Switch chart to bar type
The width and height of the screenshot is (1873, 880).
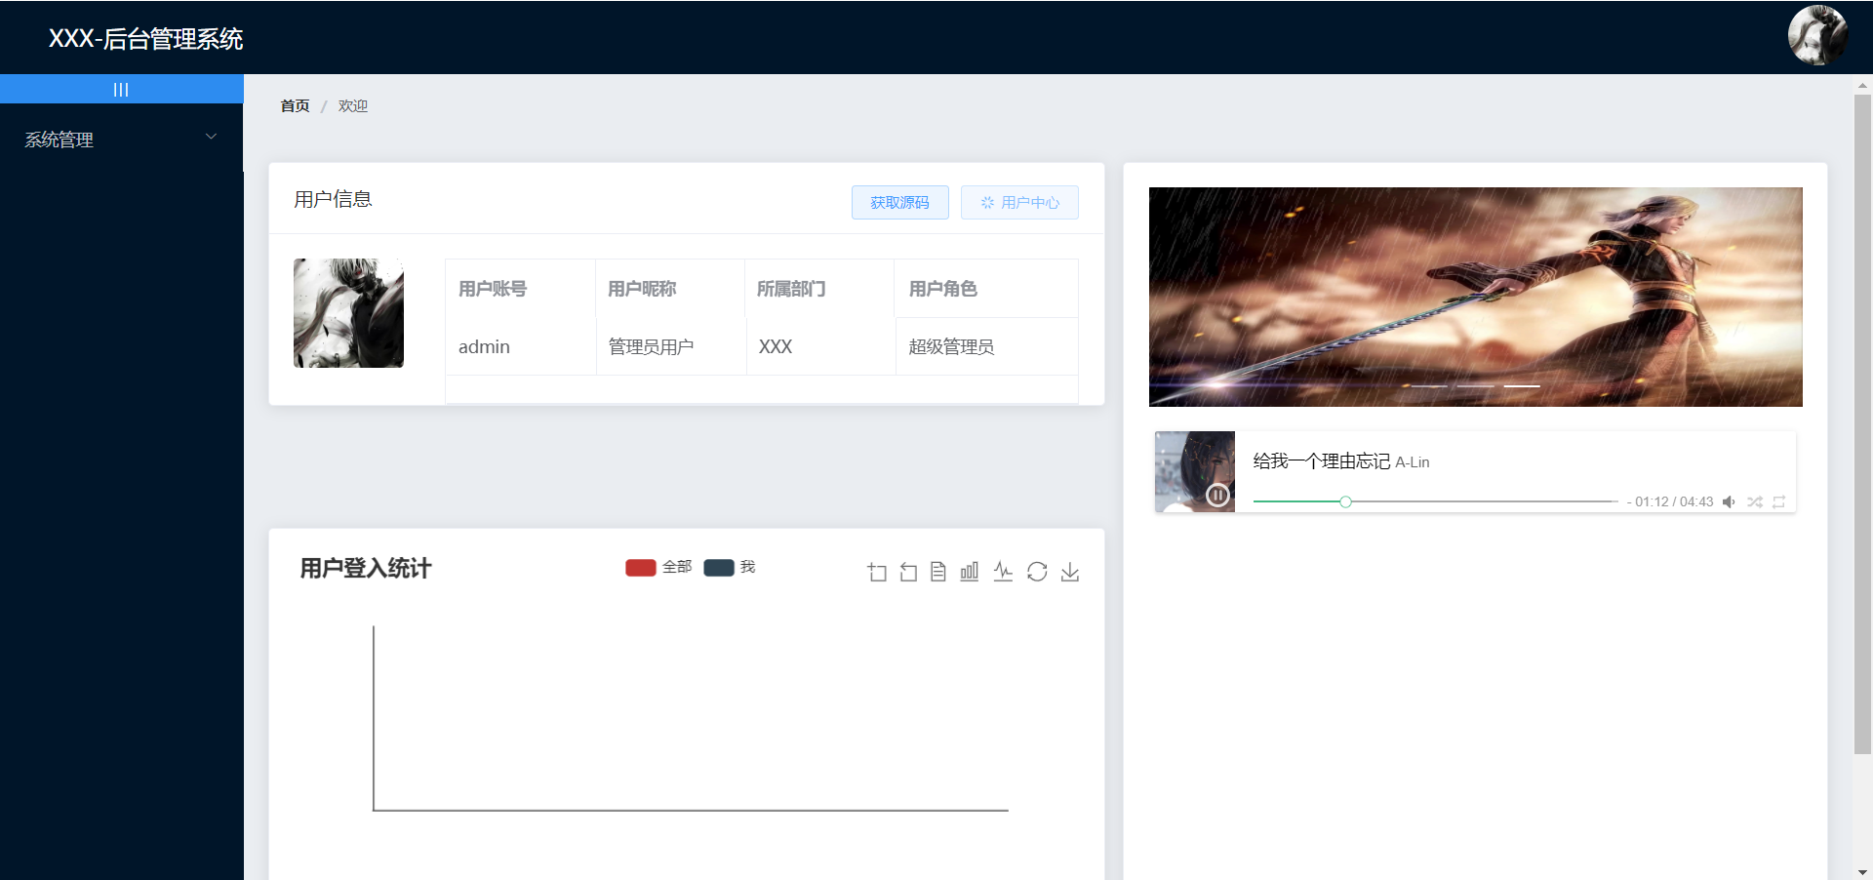click(x=970, y=572)
